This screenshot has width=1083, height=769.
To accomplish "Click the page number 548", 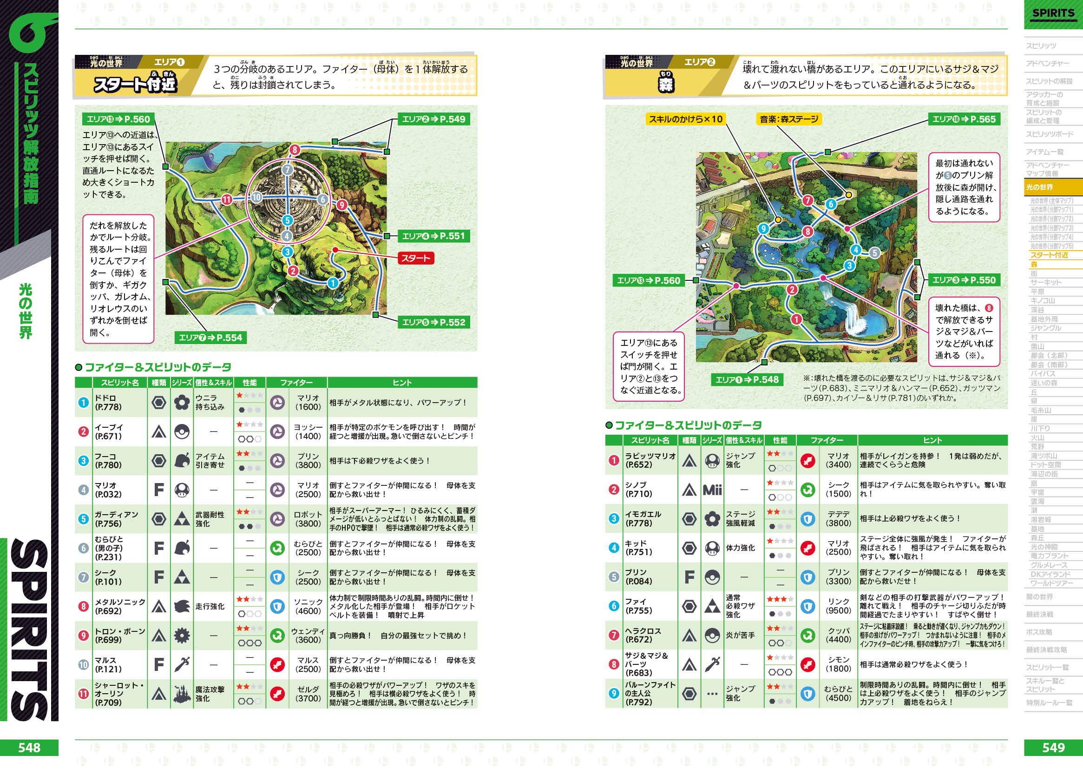I will pos(29,747).
